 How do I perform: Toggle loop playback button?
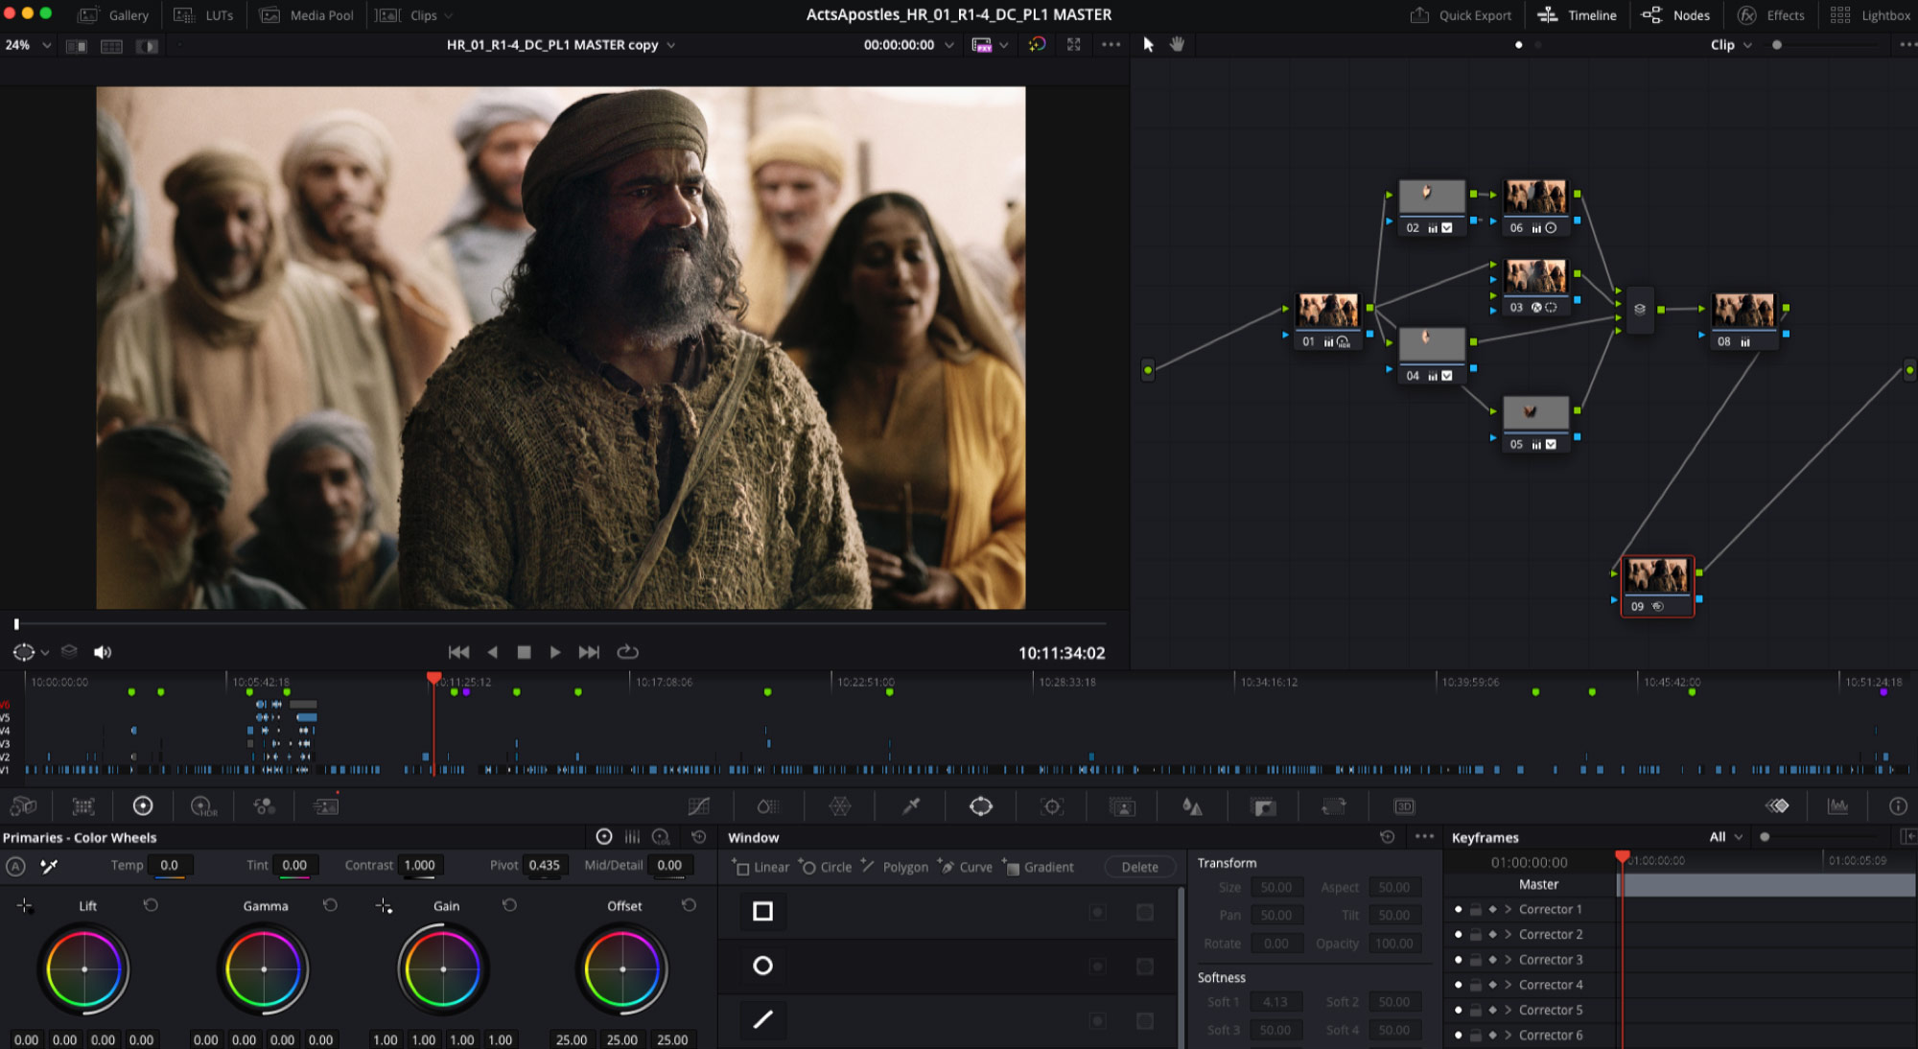[627, 652]
